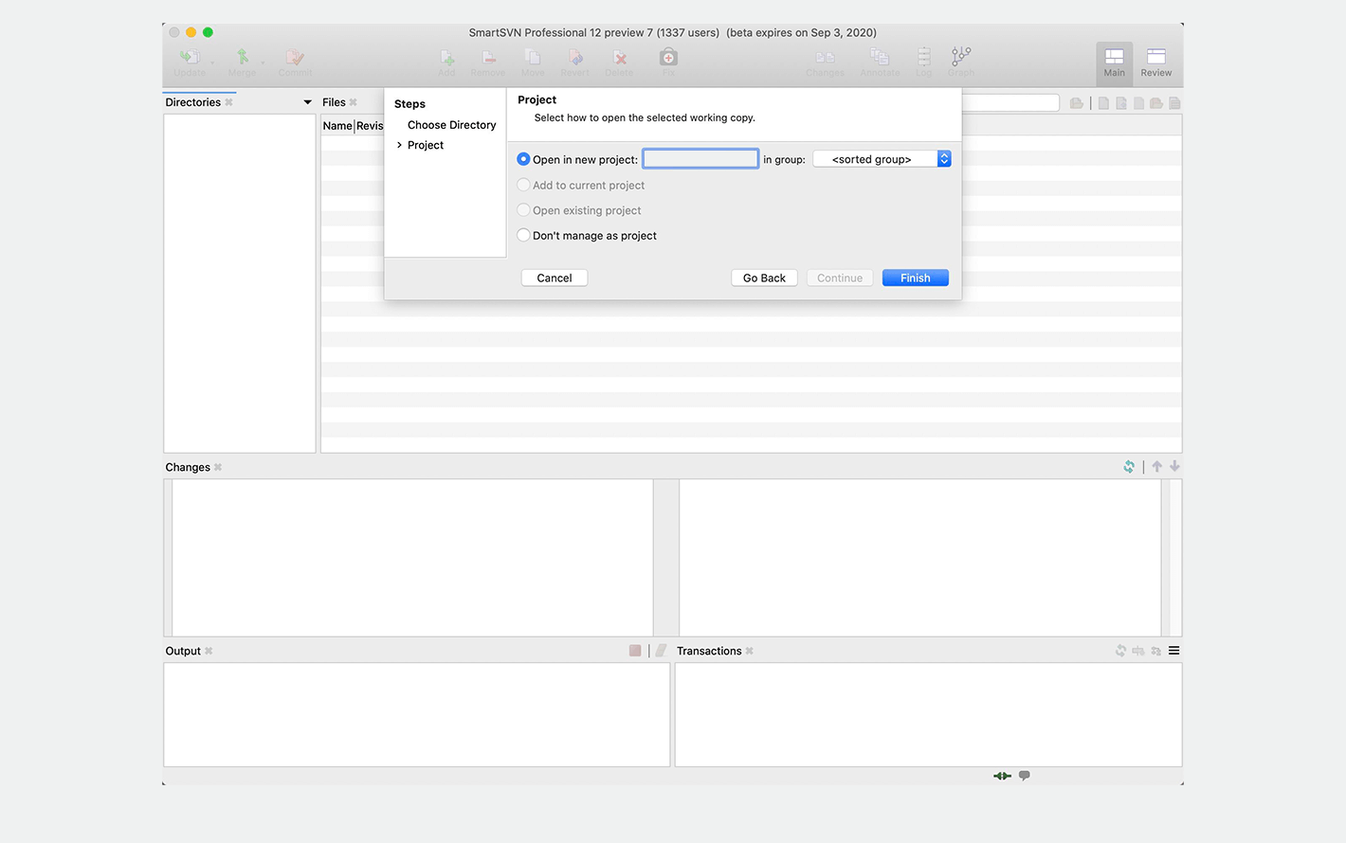This screenshot has width=1346, height=843.
Task: Open the Changes tool in the toolbar
Action: coord(825,58)
